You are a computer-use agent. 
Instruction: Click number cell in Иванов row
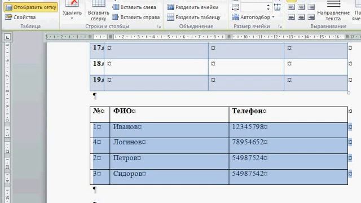[x=100, y=130]
